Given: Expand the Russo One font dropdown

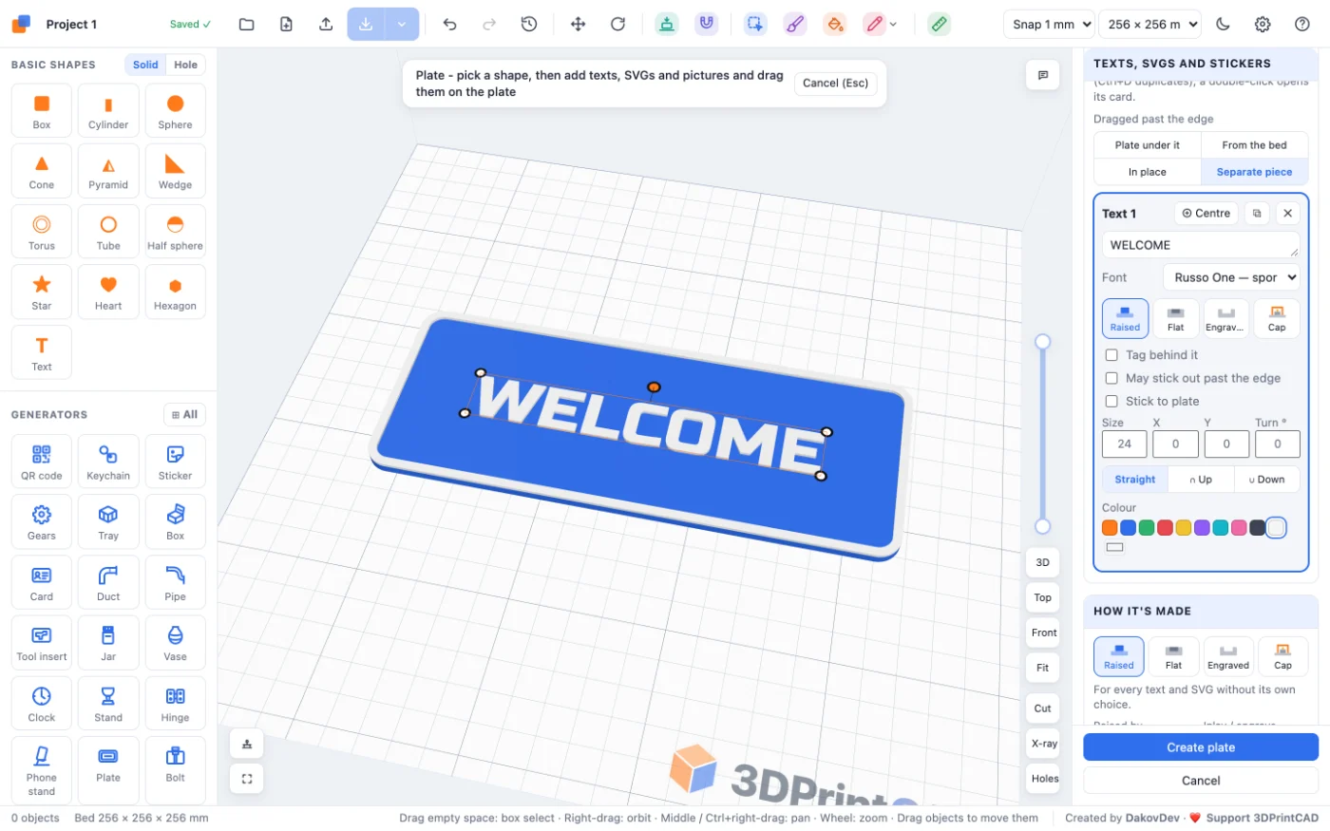Looking at the screenshot, I should pyautogui.click(x=1231, y=277).
